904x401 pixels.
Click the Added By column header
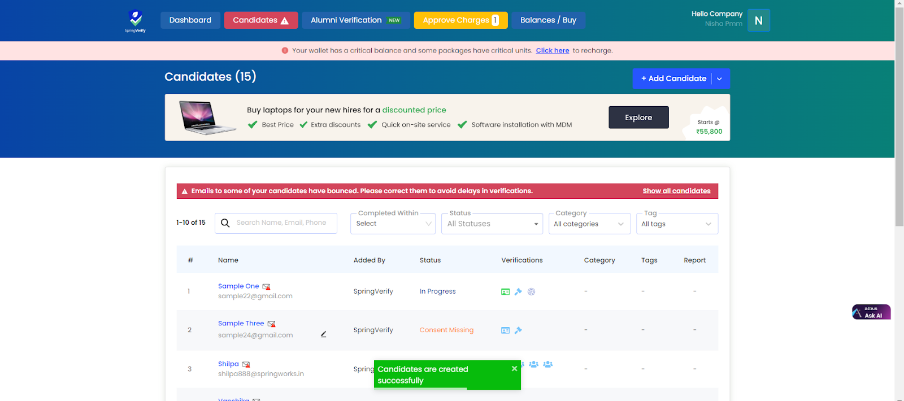tap(370, 260)
